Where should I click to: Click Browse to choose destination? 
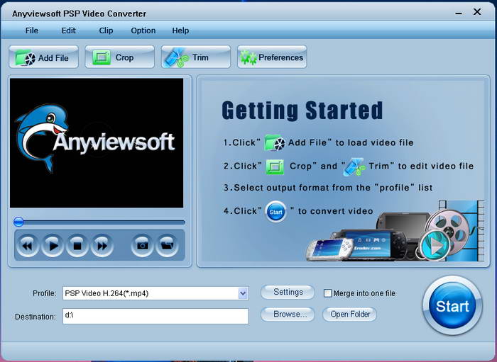point(288,315)
